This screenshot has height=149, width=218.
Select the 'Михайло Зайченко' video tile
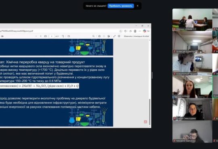(192, 132)
